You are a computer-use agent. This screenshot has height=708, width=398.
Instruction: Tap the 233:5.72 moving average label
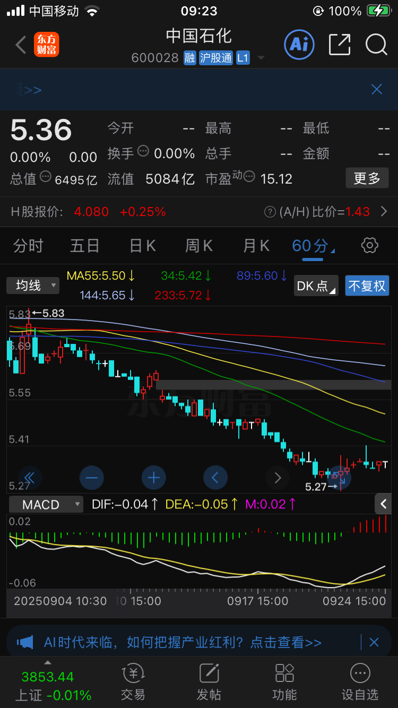(x=183, y=295)
